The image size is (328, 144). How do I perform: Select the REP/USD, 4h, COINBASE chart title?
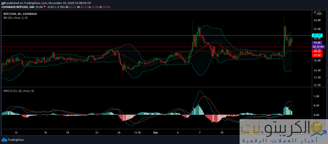coord(20,14)
